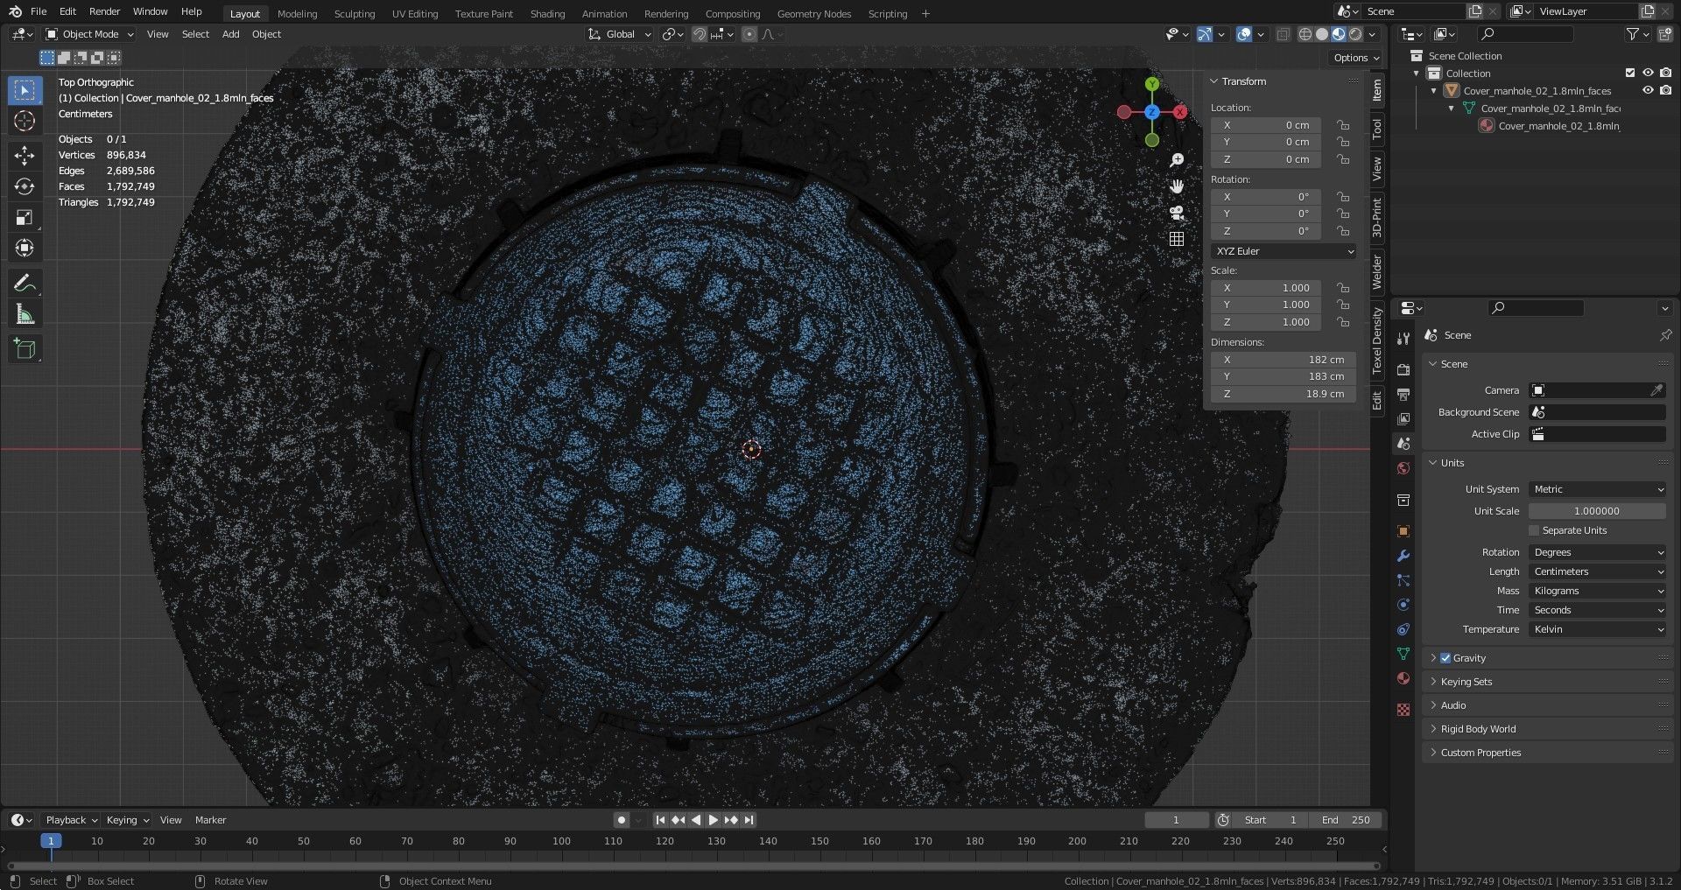Open the Object Mode dropdown
The image size is (1681, 890).
pyautogui.click(x=89, y=34)
